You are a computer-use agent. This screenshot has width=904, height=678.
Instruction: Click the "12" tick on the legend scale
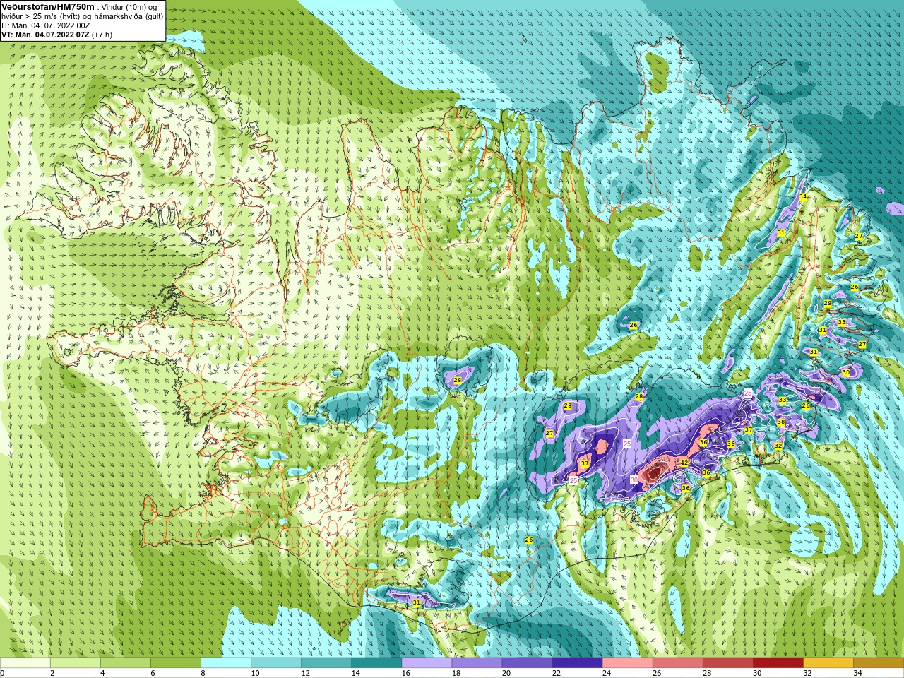point(305,673)
